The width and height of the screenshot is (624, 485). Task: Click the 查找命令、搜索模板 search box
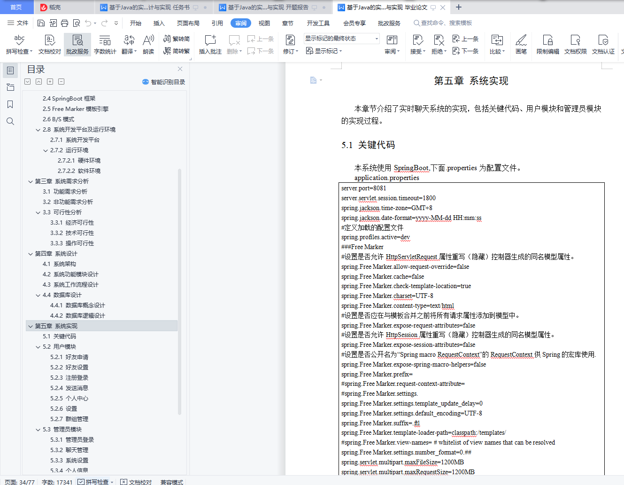(x=443, y=23)
